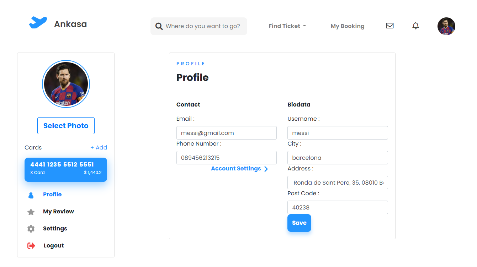Click the Save button

point(299,223)
